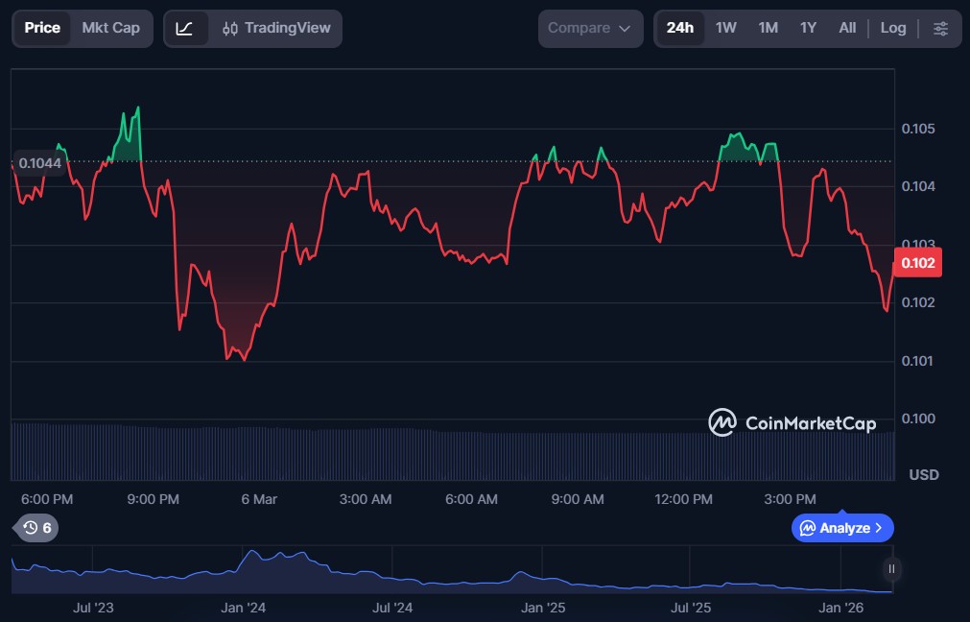Select the 1Y range option
Viewport: 970px width, 622px height.
[807, 28]
